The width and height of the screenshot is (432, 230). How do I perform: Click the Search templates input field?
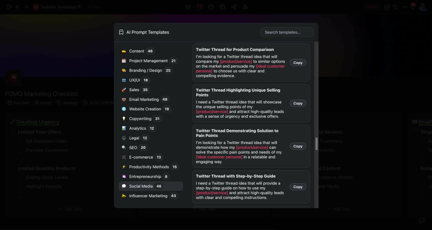[286, 32]
